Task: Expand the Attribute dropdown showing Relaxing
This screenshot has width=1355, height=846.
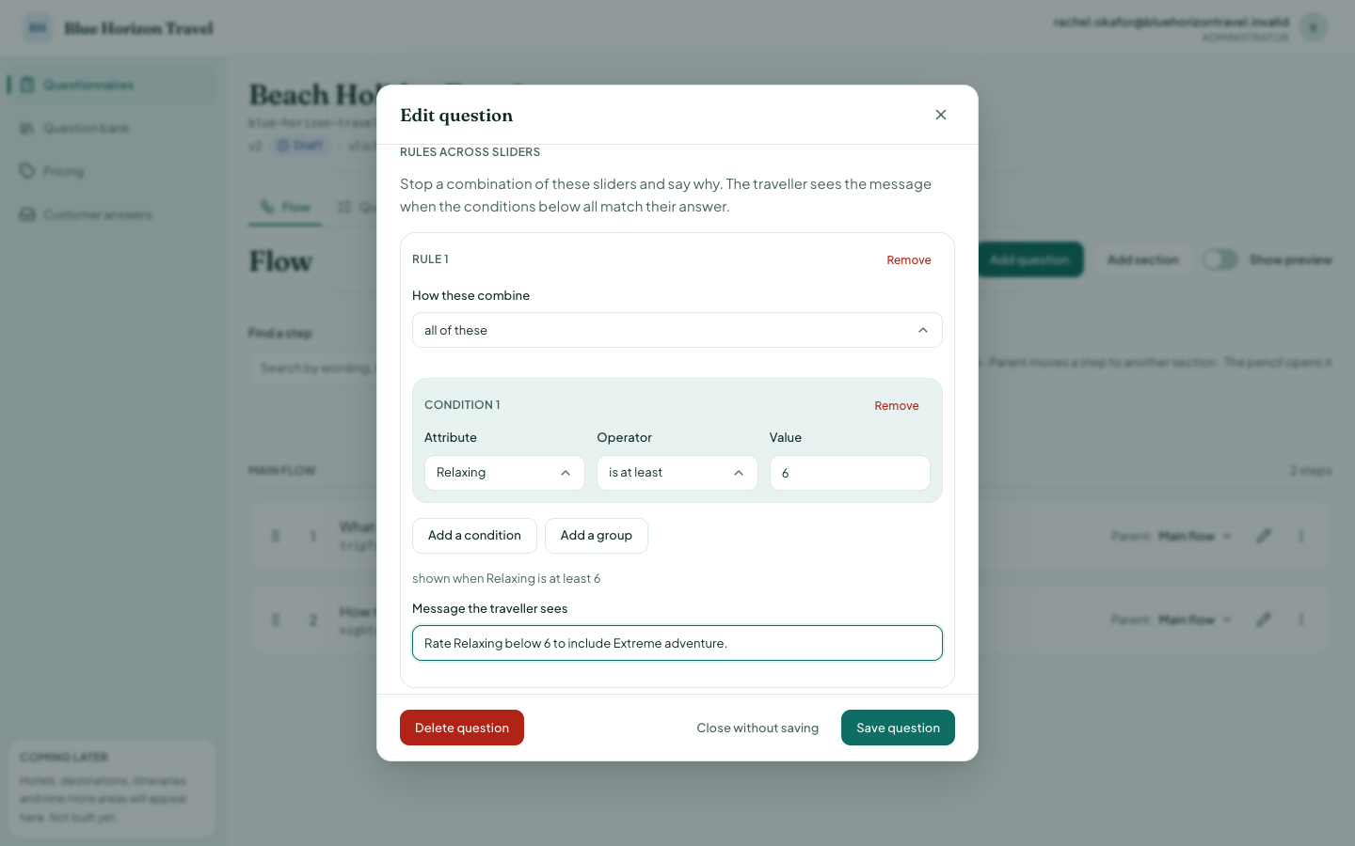Action: click(x=504, y=473)
